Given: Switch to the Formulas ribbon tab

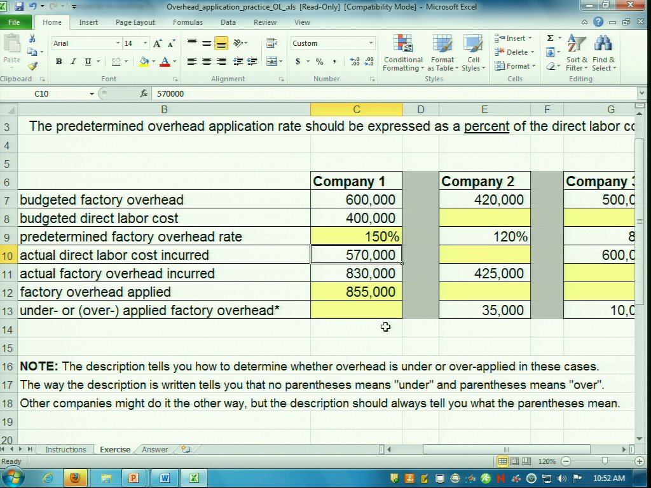Looking at the screenshot, I should coord(188,22).
